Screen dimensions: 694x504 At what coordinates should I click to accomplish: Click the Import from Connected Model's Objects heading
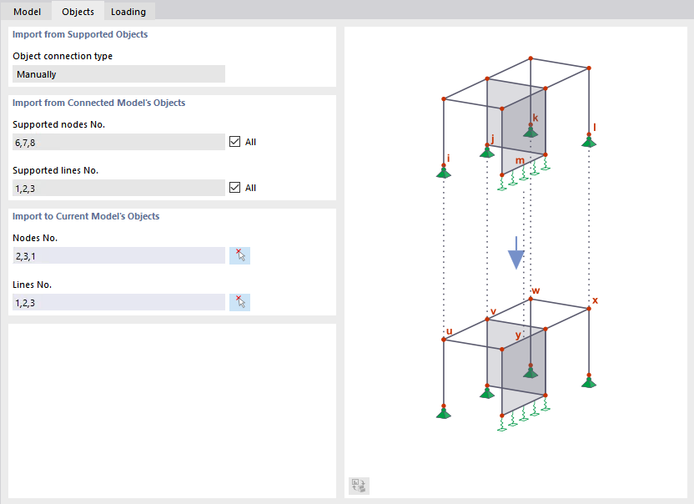pyautogui.click(x=98, y=103)
